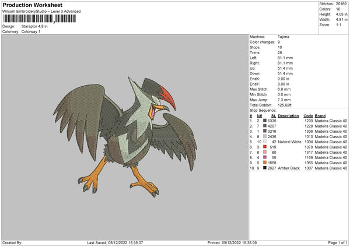Click the design name 'Staraptor 4.8 in'
This screenshot has width=350, height=247.
point(34,26)
